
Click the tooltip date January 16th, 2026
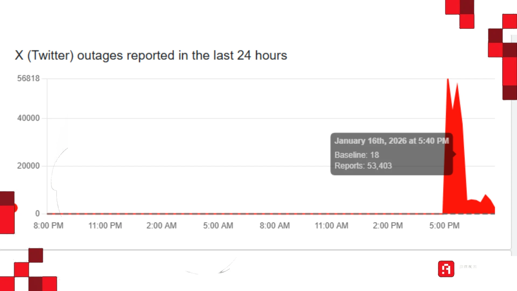392,141
